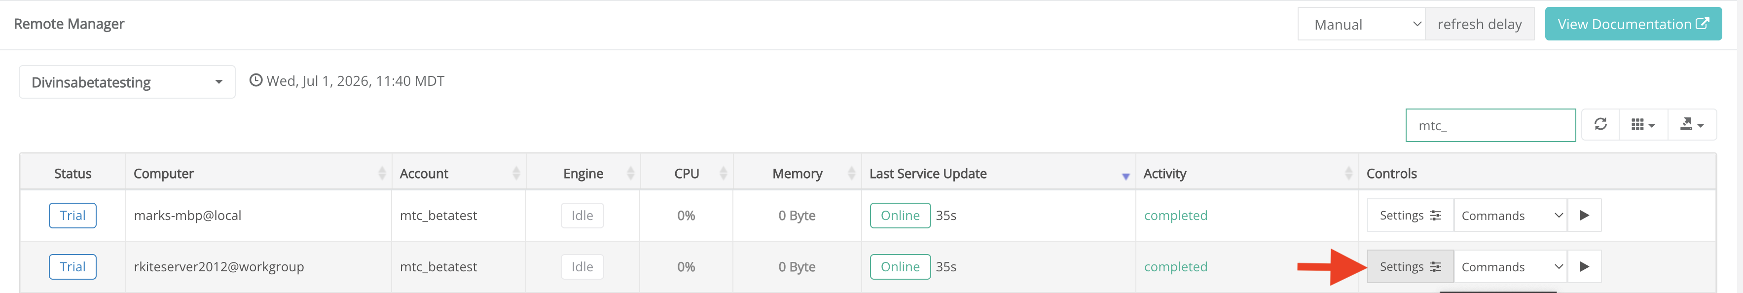Viewport: 1743px width, 293px height.
Task: Open the export data dropdown icon
Action: coord(1692,124)
